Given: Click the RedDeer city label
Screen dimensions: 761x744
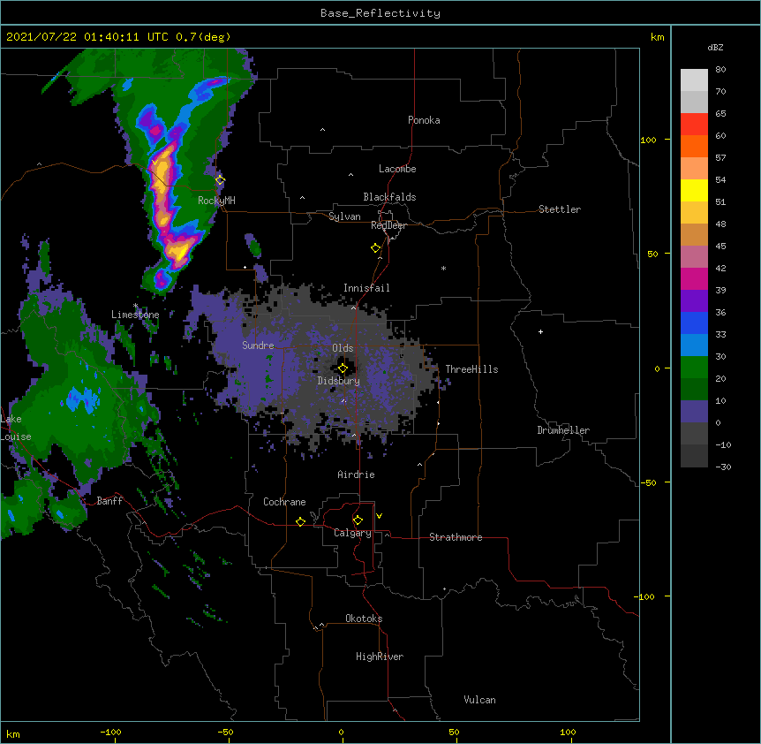Looking at the screenshot, I should [388, 225].
